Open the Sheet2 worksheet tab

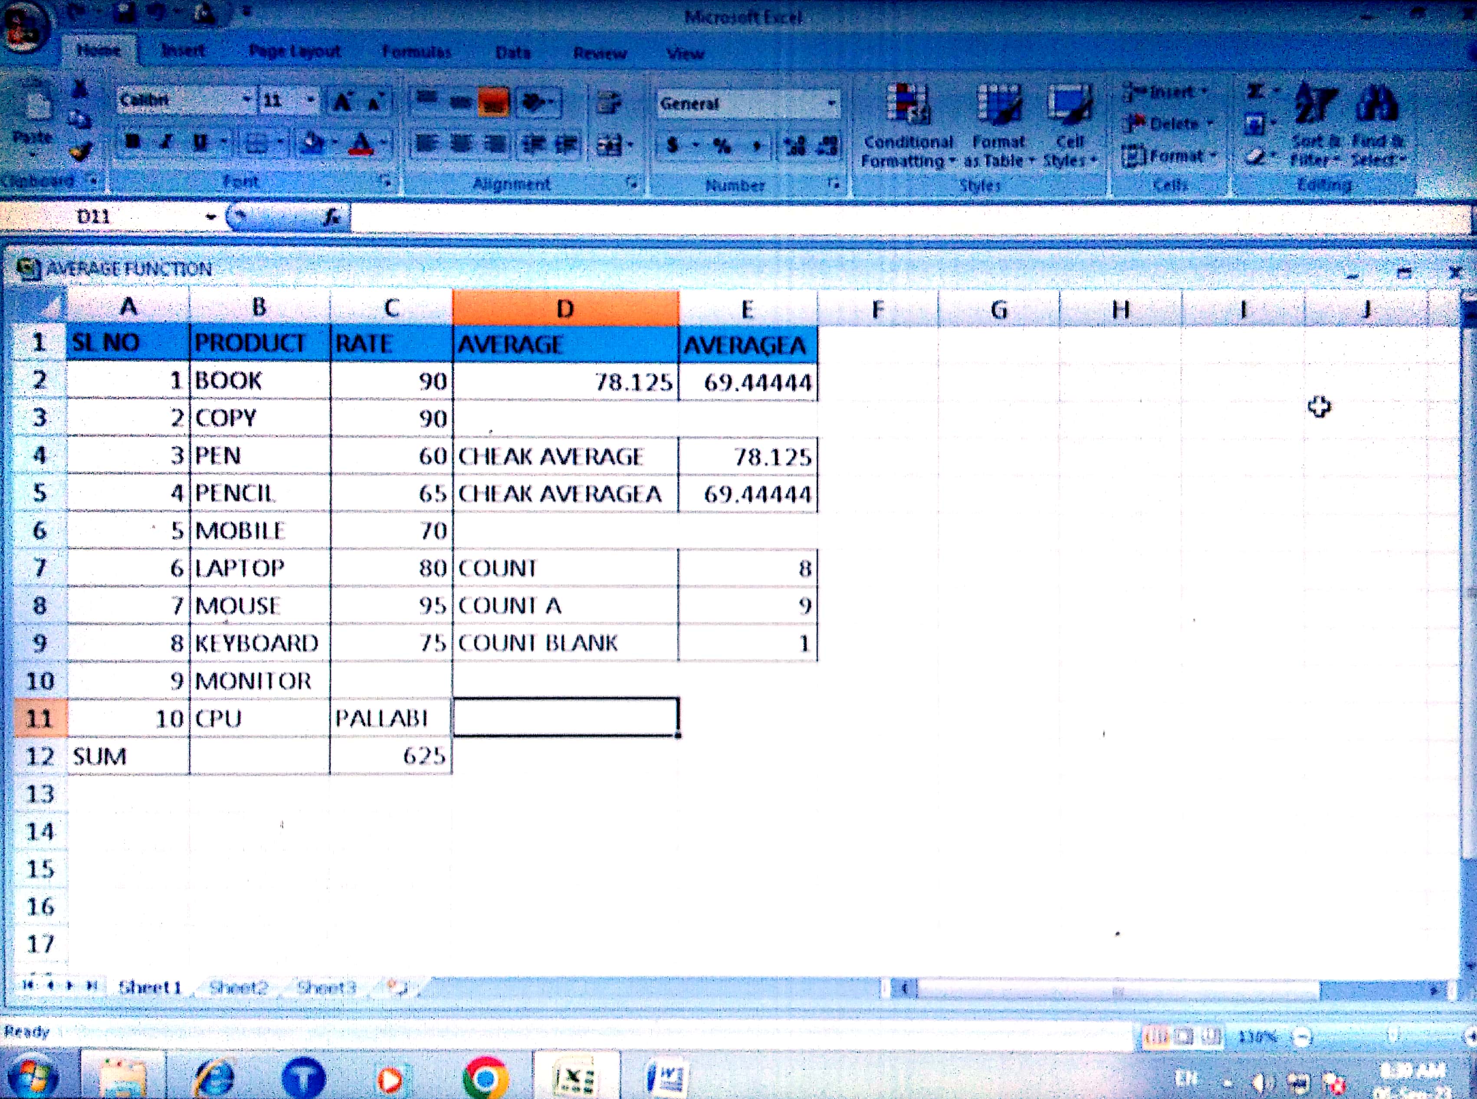[x=238, y=987]
